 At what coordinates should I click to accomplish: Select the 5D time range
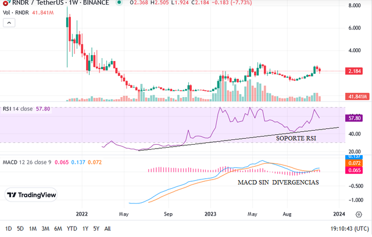(20, 229)
